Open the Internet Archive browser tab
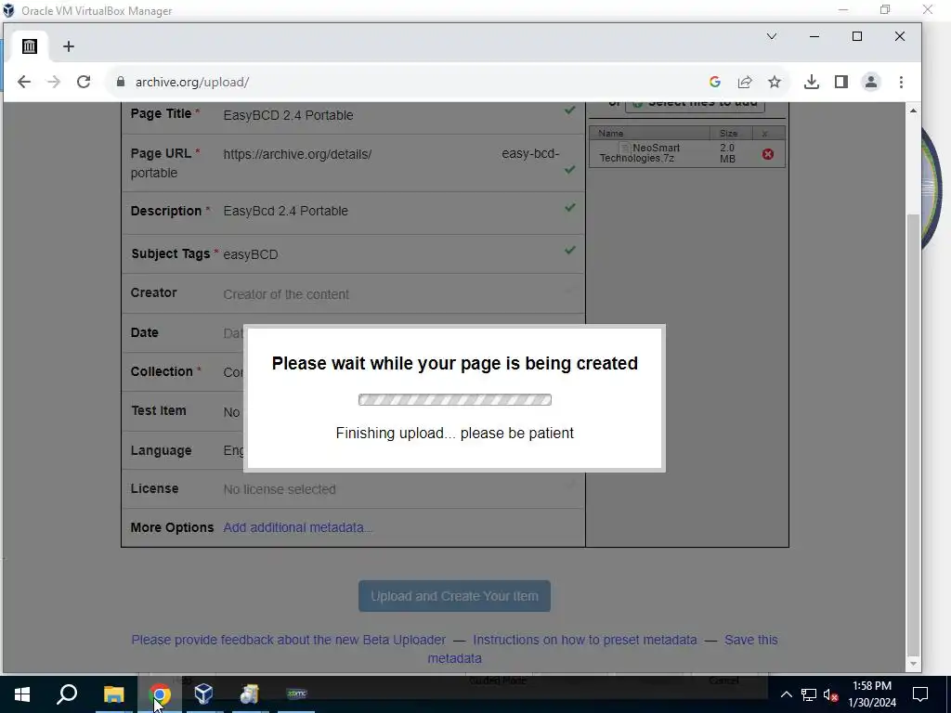Screen dimensions: 951x713 tap(30, 46)
